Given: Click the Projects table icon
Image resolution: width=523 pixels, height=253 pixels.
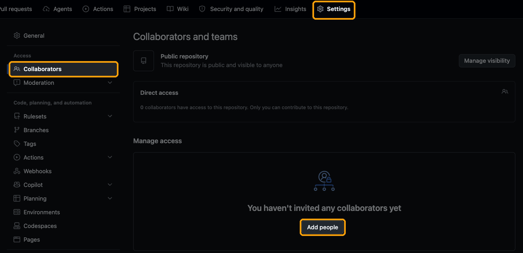Looking at the screenshot, I should coord(127,9).
